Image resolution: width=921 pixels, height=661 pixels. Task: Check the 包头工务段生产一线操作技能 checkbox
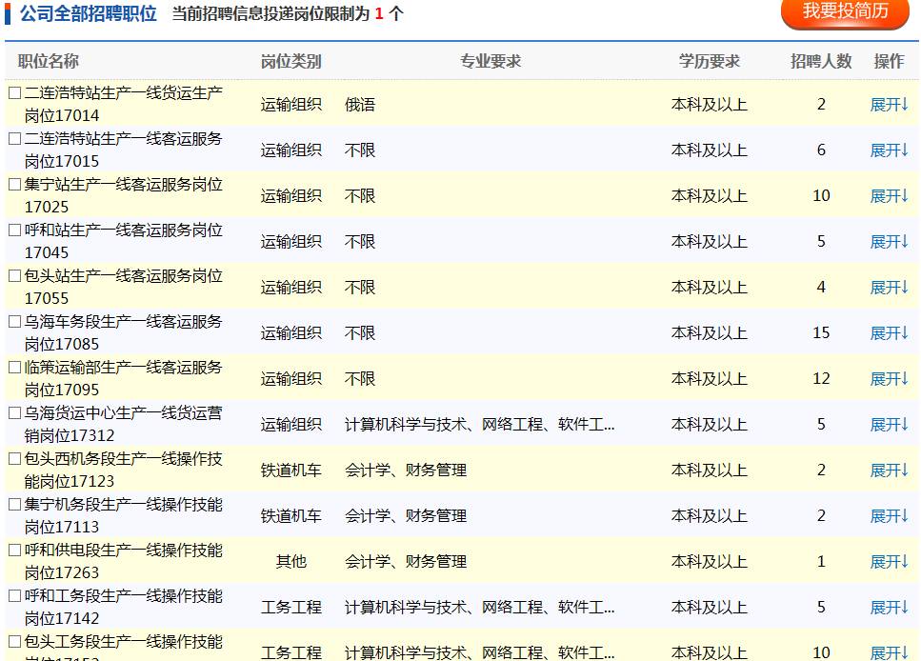tap(15, 642)
